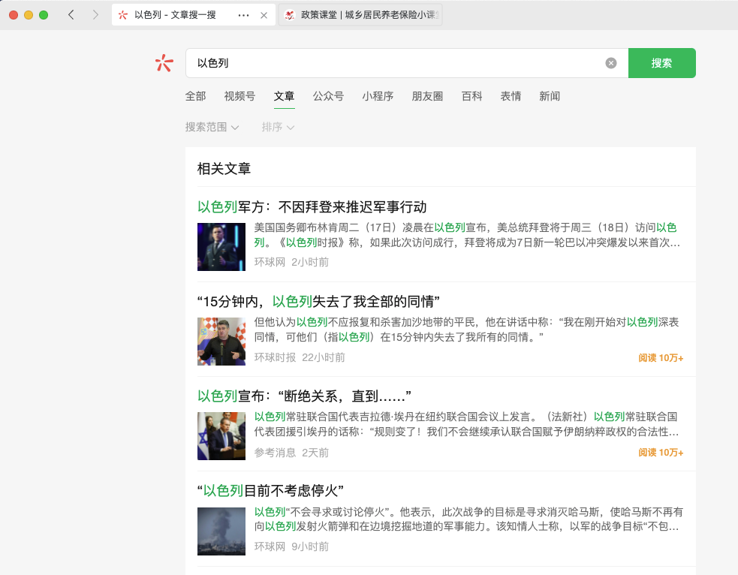
Task: Clear the search box text
Action: pos(611,63)
